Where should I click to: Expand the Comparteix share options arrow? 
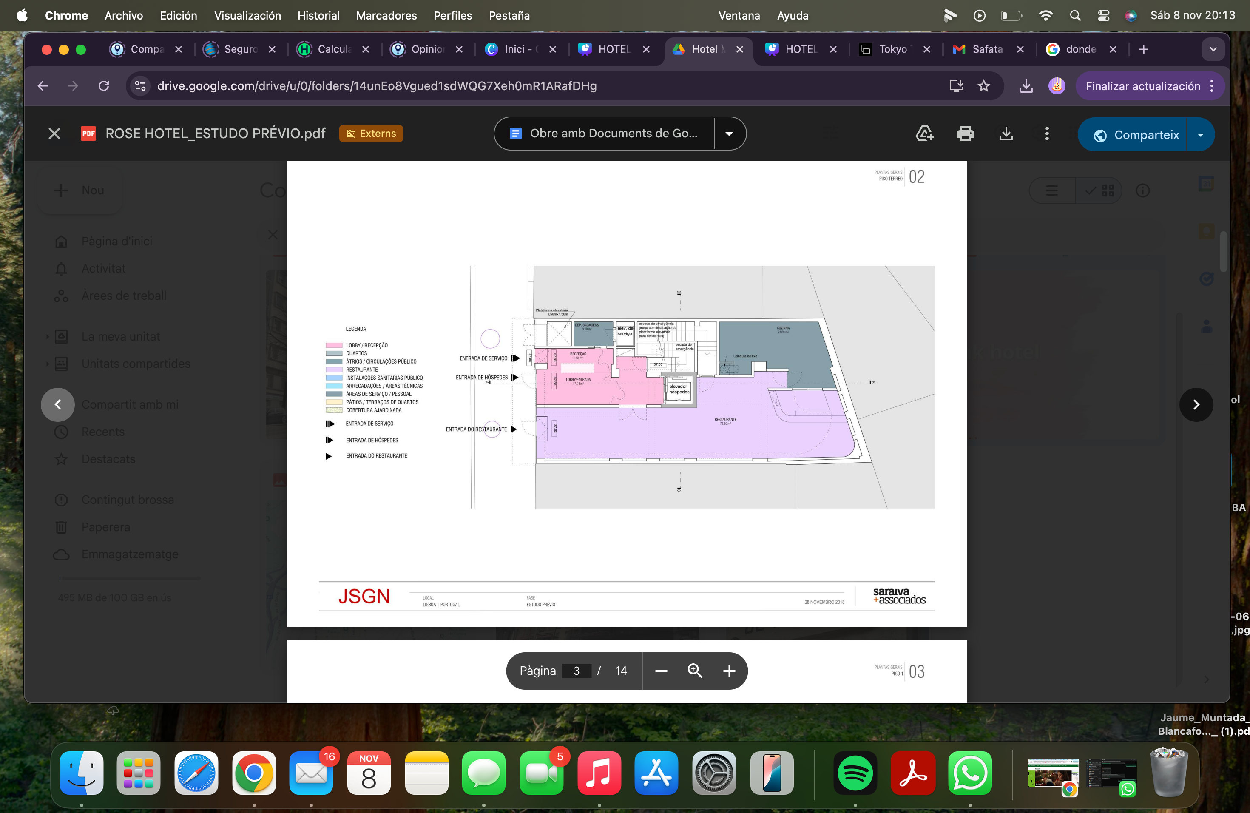pos(1201,135)
